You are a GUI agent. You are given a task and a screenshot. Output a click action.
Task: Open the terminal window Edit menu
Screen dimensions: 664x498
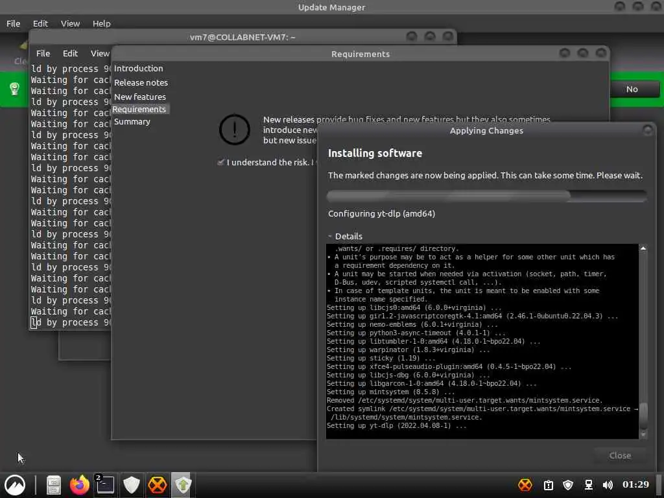point(70,53)
